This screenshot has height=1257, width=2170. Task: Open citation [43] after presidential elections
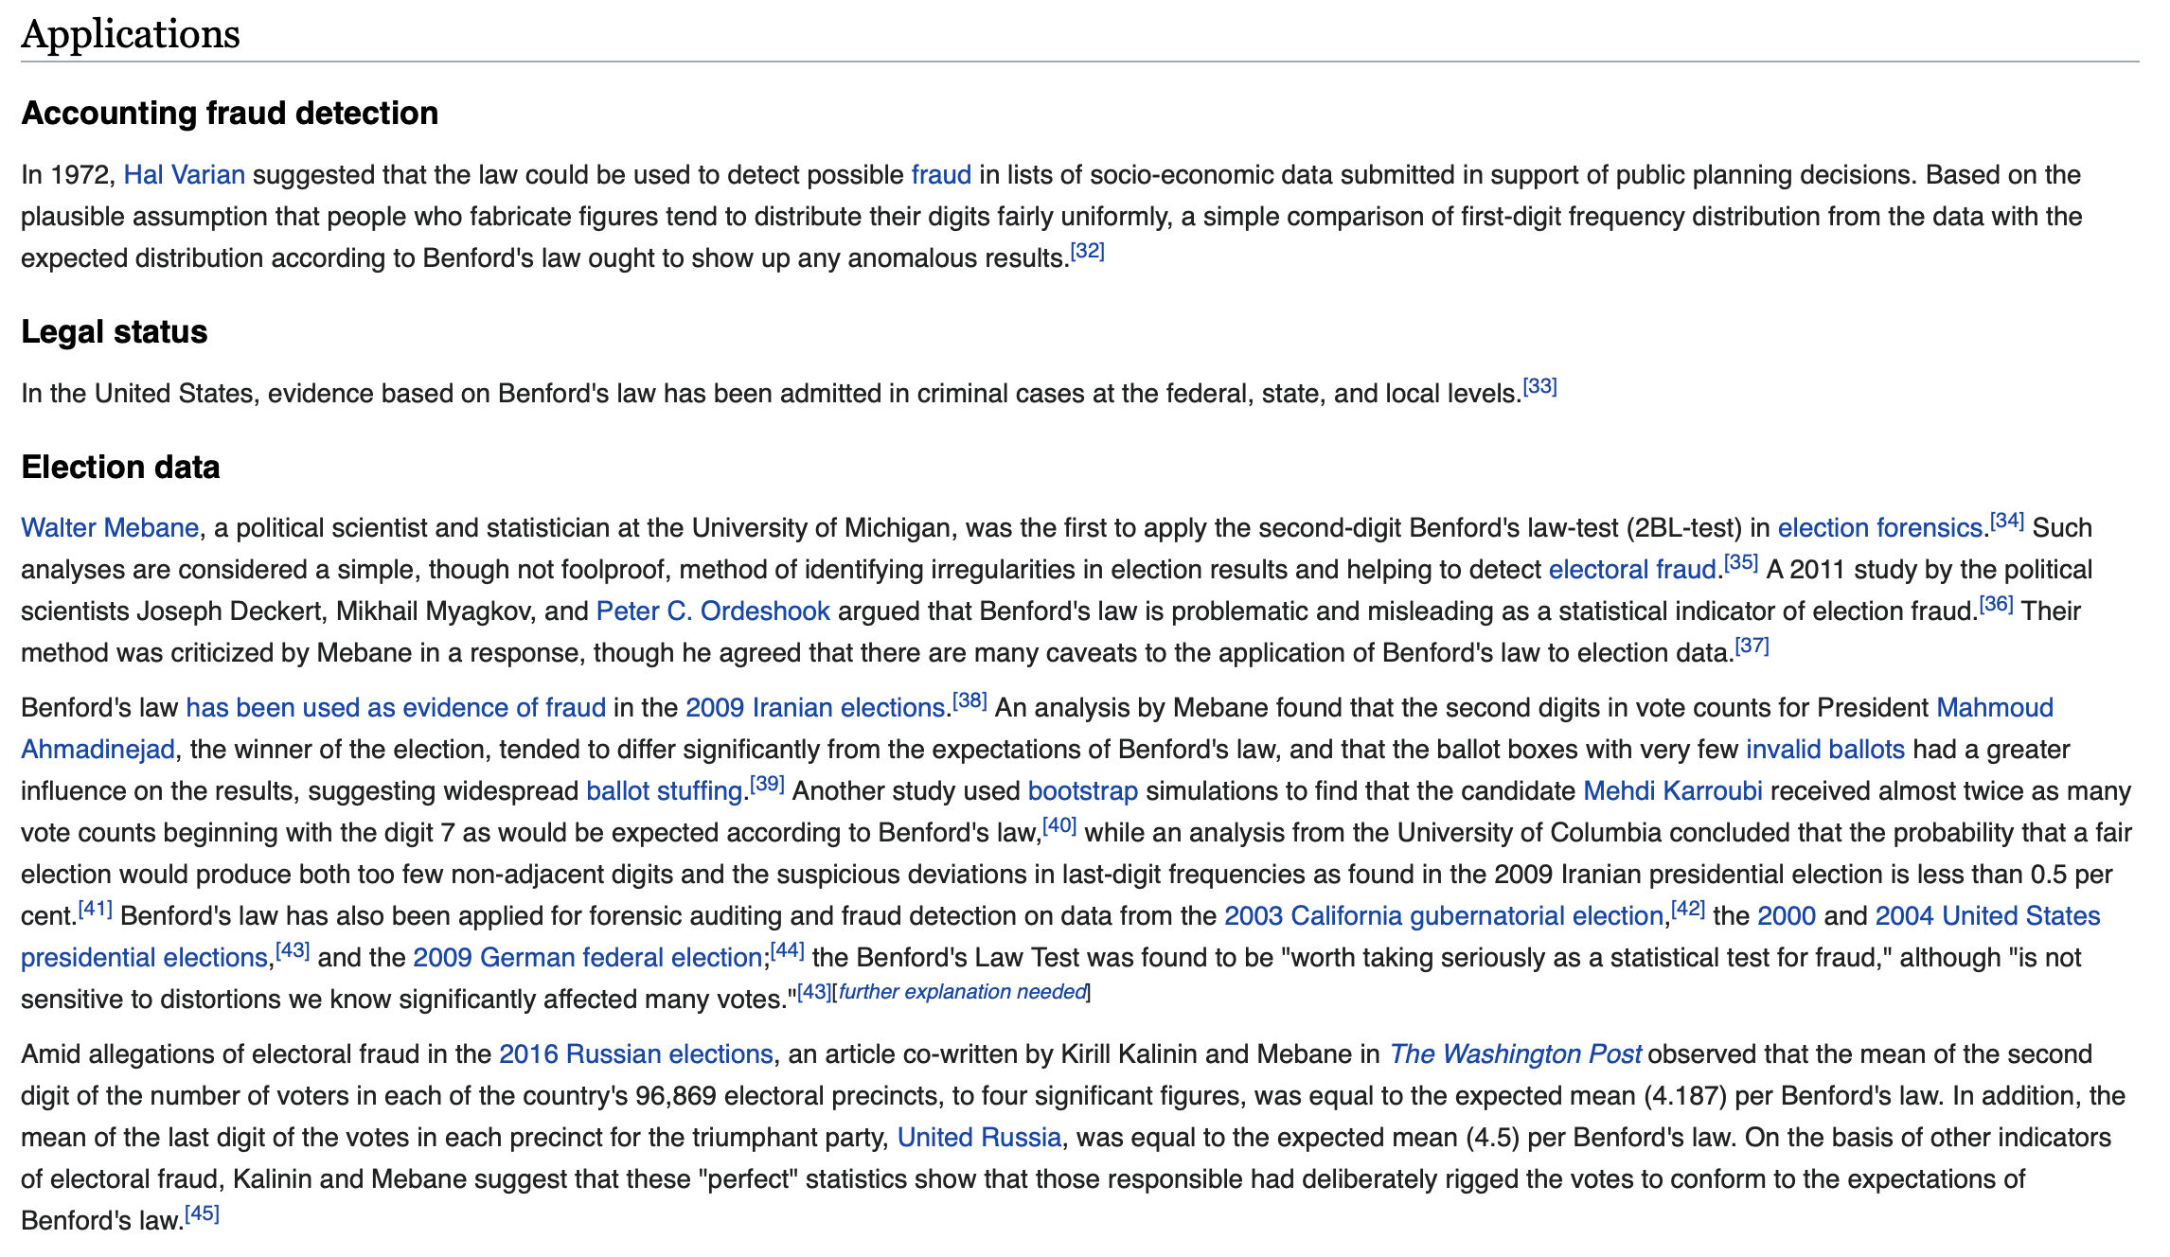293,950
